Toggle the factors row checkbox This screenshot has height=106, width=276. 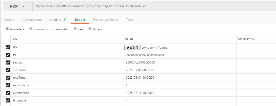click(8, 62)
